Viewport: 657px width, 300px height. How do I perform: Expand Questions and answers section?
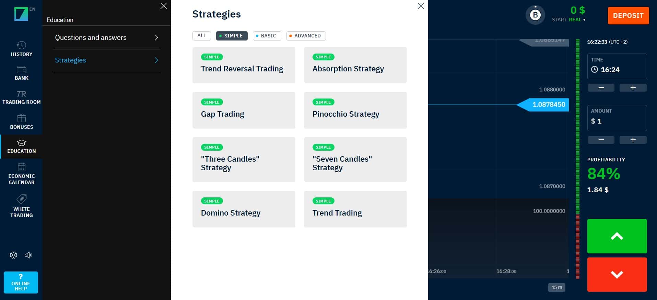coord(106,37)
